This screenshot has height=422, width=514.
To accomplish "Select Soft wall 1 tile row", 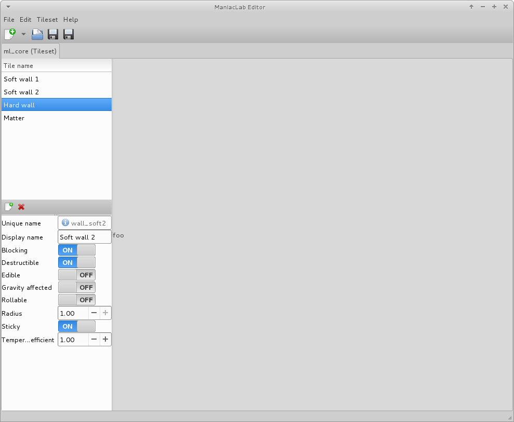I will tap(57, 79).
